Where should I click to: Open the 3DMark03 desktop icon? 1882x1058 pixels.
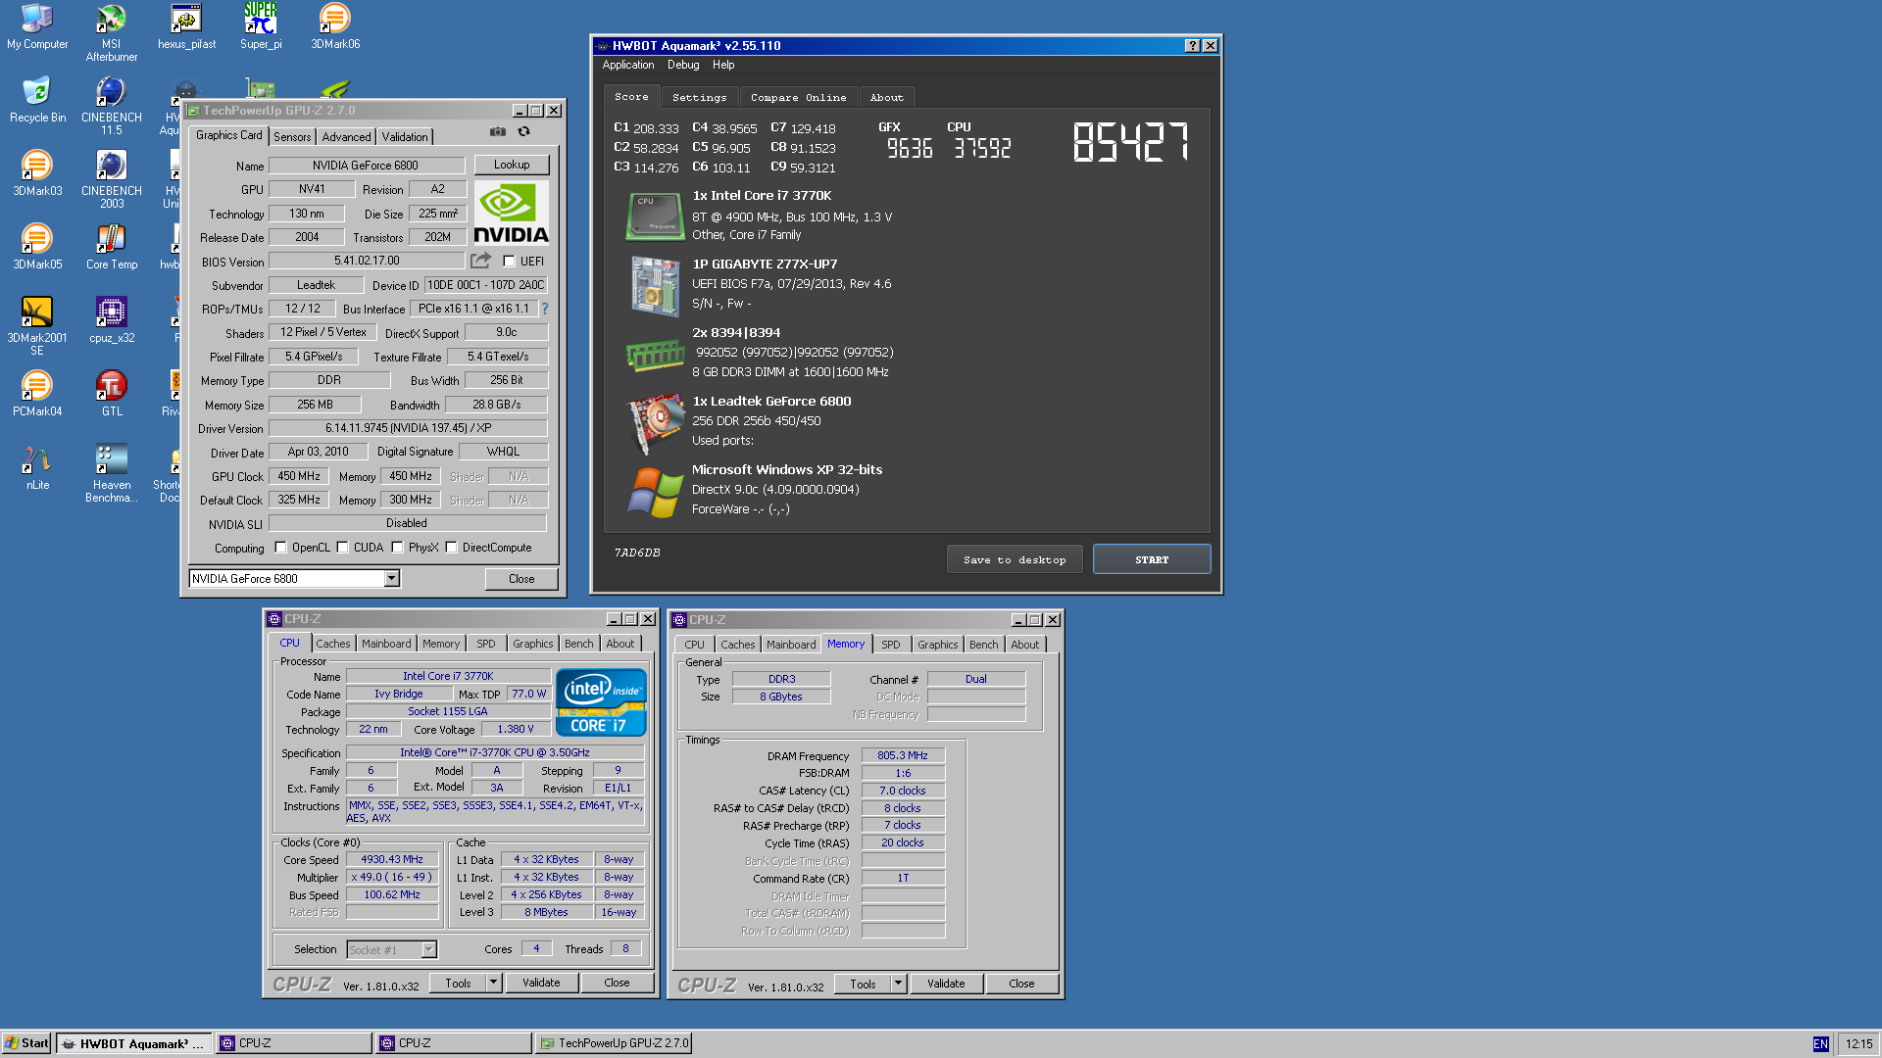pyautogui.click(x=37, y=173)
